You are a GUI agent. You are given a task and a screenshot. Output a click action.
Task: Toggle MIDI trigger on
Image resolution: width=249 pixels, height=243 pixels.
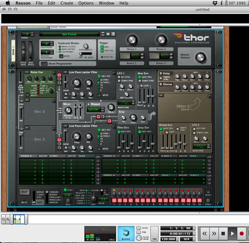[102, 47]
